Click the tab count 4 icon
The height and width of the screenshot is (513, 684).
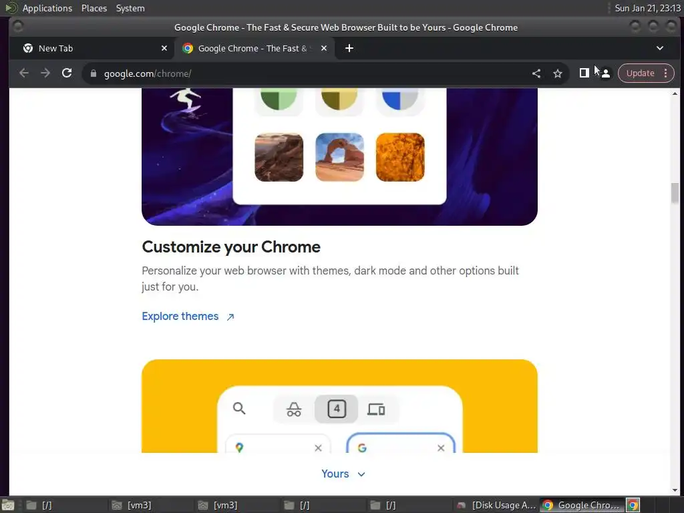tap(337, 409)
